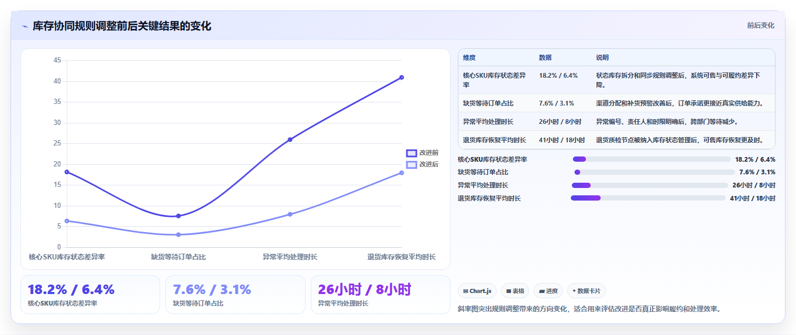Click the 41小时 / 18小时 table cell
The width and height of the screenshot is (796, 335).
tap(562, 140)
